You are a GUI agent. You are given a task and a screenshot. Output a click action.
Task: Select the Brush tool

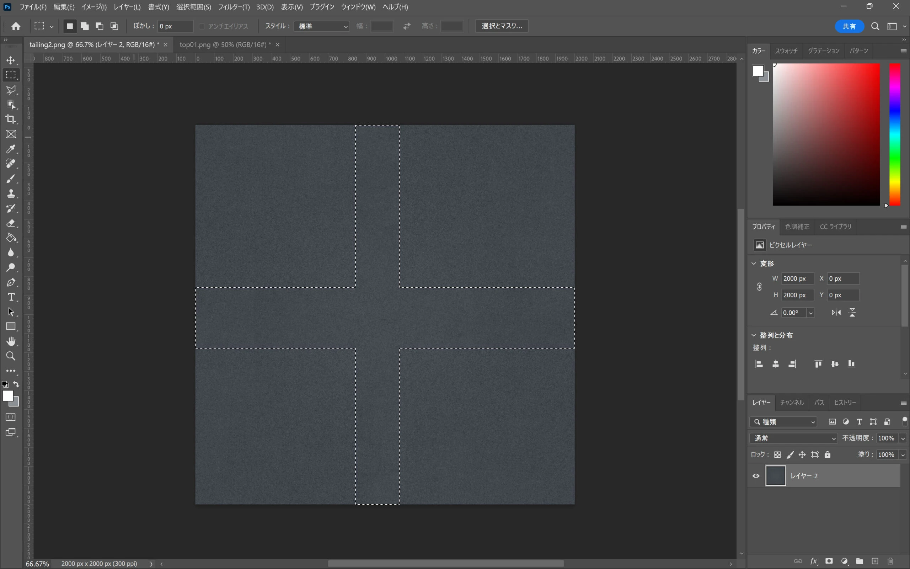pyautogui.click(x=11, y=179)
